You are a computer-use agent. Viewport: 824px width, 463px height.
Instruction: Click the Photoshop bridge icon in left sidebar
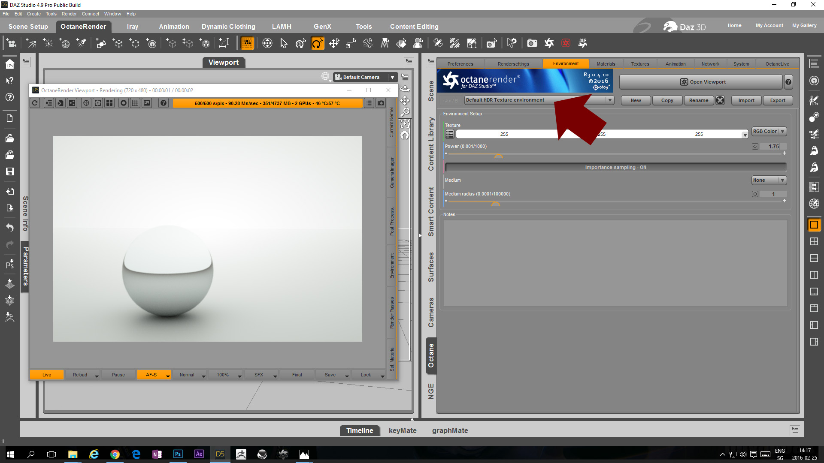pos(9,264)
